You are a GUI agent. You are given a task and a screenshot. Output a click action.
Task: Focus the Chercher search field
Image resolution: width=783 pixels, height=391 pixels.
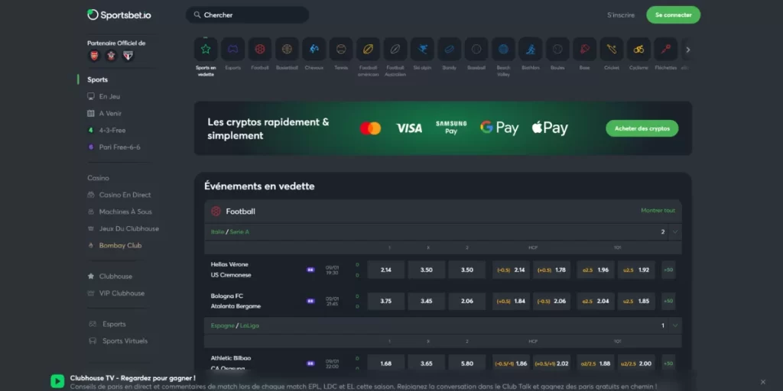tap(247, 15)
